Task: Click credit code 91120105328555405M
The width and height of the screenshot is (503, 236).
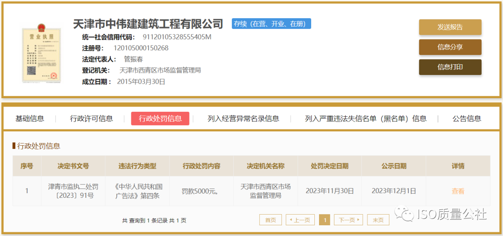Action: 177,37
